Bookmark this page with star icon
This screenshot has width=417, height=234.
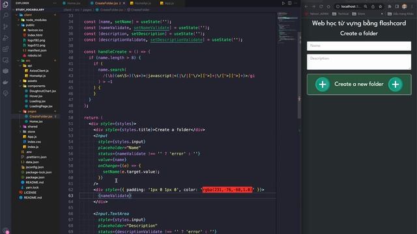381,6
